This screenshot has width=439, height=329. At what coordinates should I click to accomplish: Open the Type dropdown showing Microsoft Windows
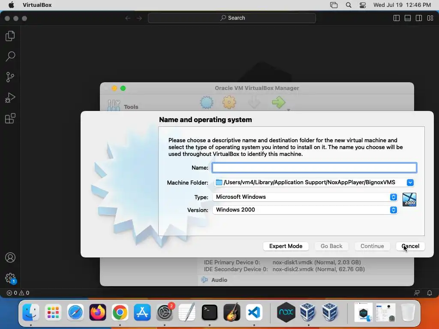tap(305, 197)
